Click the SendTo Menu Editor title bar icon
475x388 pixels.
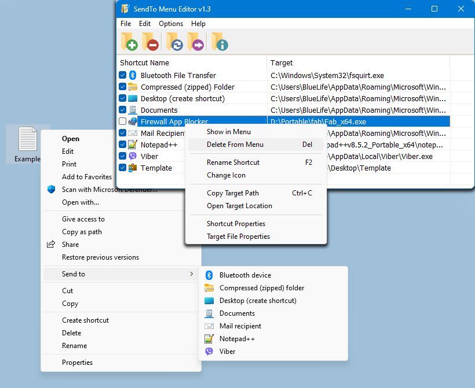(x=126, y=9)
